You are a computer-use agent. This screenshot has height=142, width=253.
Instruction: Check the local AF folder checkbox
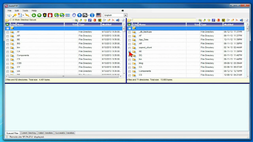(8, 32)
